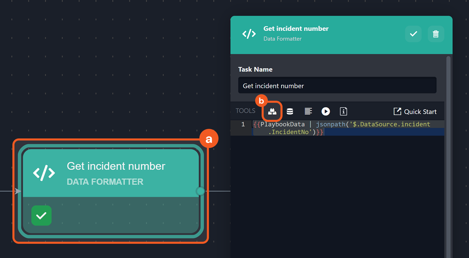Run the formatter with the play icon
Viewport: 469px width, 258px height.
pyautogui.click(x=326, y=111)
